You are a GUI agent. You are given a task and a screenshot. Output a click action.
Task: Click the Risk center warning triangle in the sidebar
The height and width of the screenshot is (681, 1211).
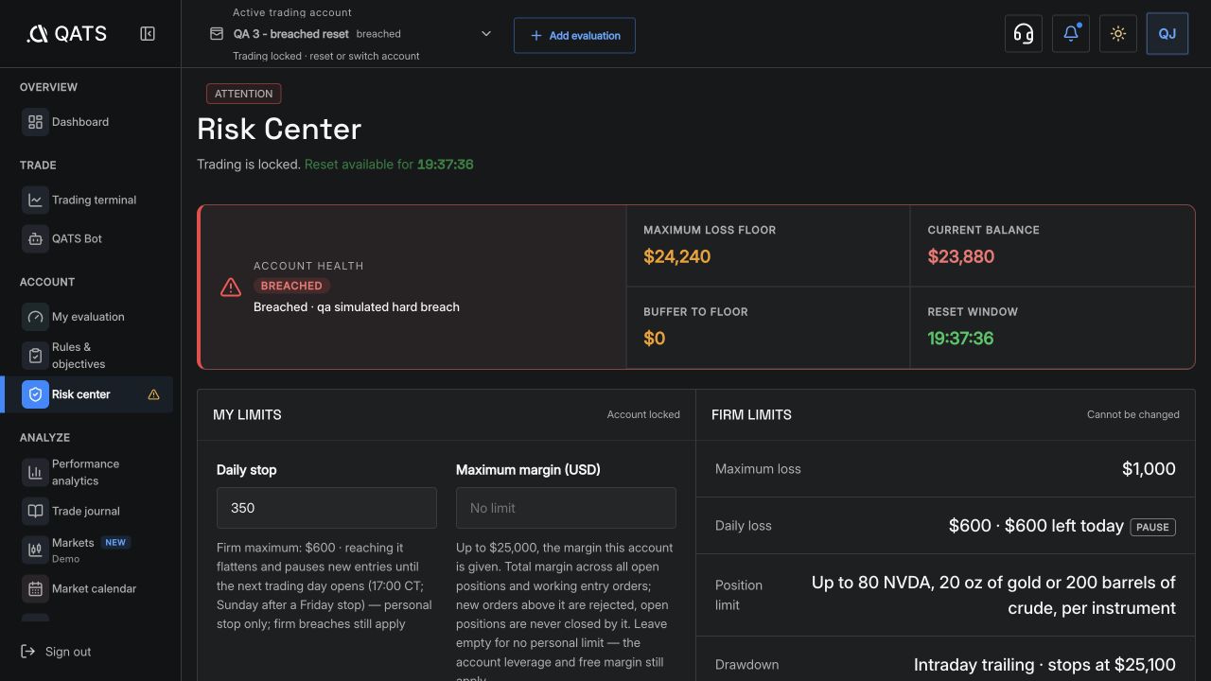[x=153, y=394]
